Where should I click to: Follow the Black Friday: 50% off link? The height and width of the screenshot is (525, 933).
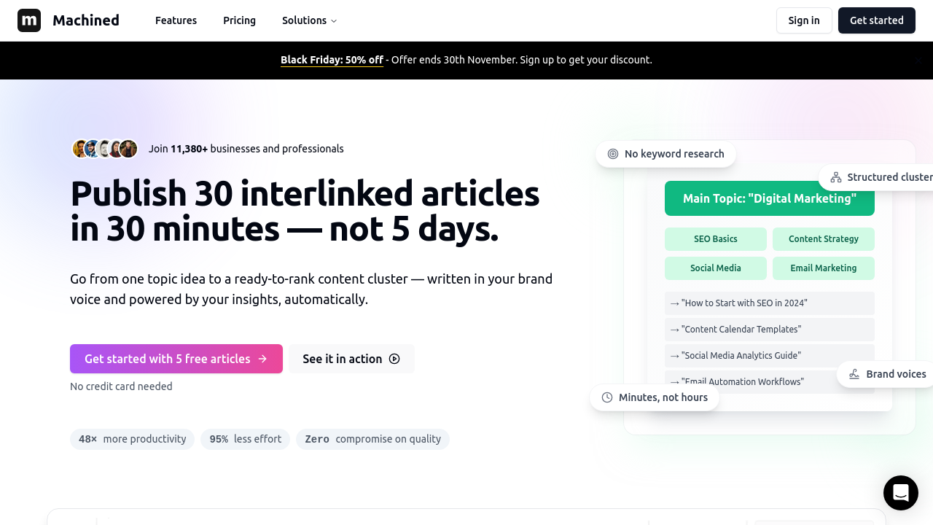tap(332, 60)
